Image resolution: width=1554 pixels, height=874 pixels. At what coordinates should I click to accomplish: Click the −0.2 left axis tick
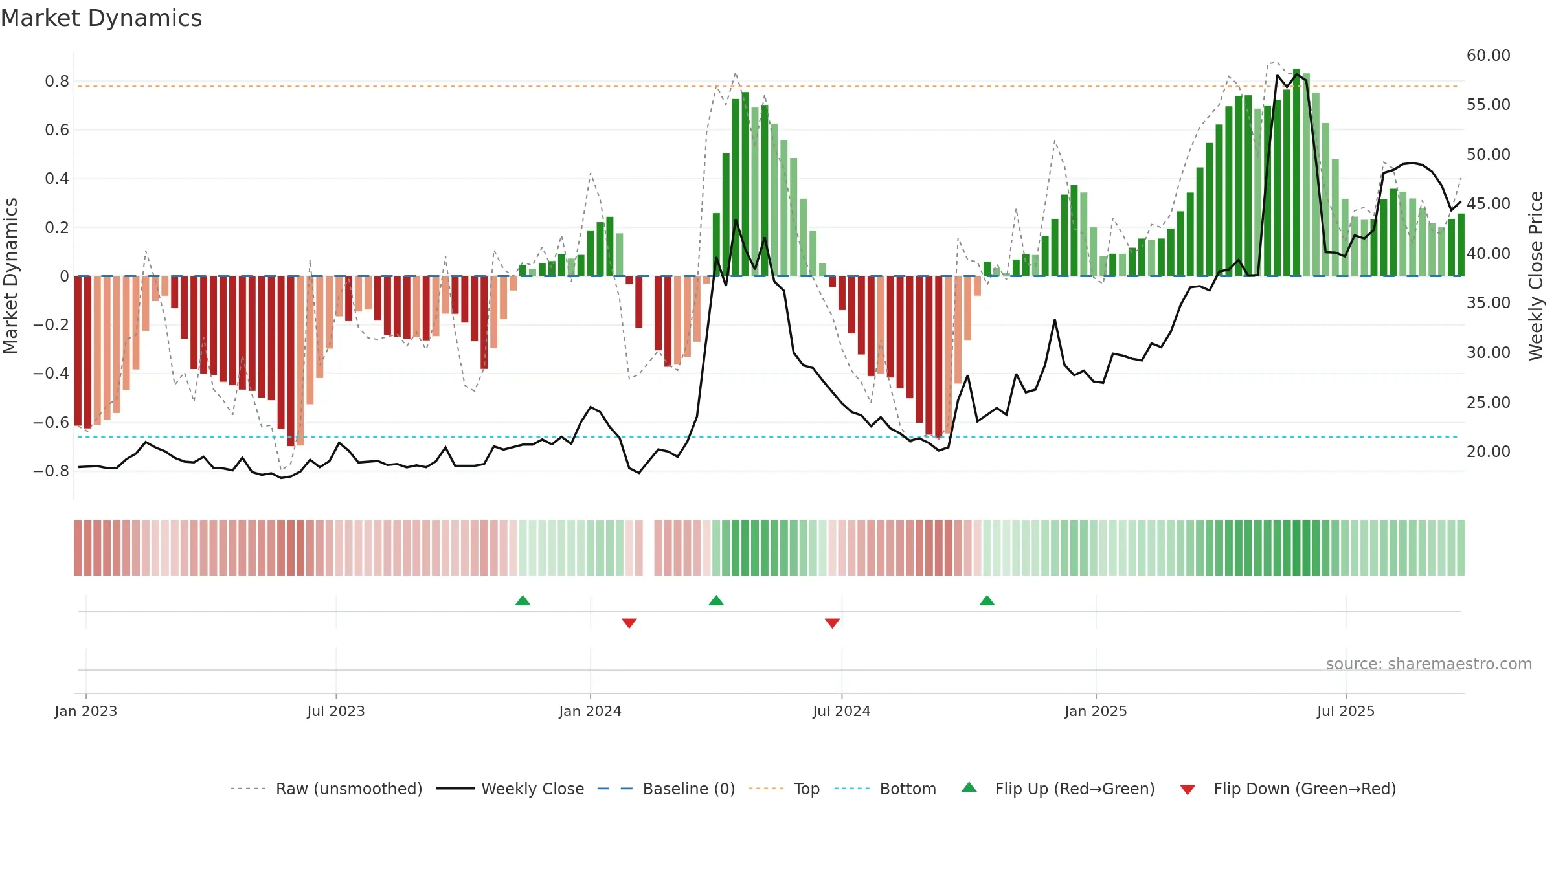point(51,324)
